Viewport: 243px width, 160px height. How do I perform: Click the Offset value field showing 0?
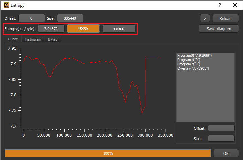point(32,18)
